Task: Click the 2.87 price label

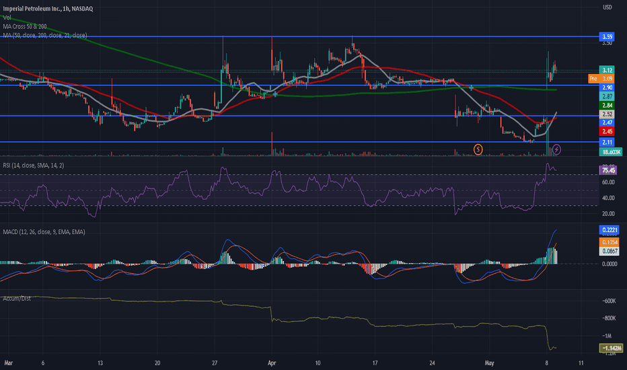Action: pos(607,96)
